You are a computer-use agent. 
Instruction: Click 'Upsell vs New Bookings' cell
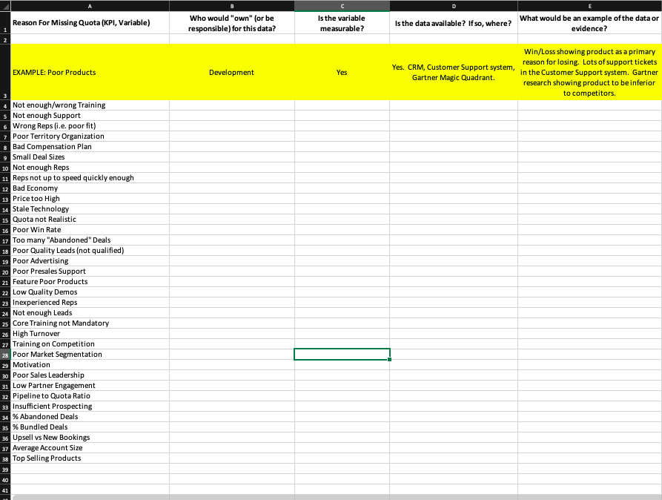pos(90,438)
